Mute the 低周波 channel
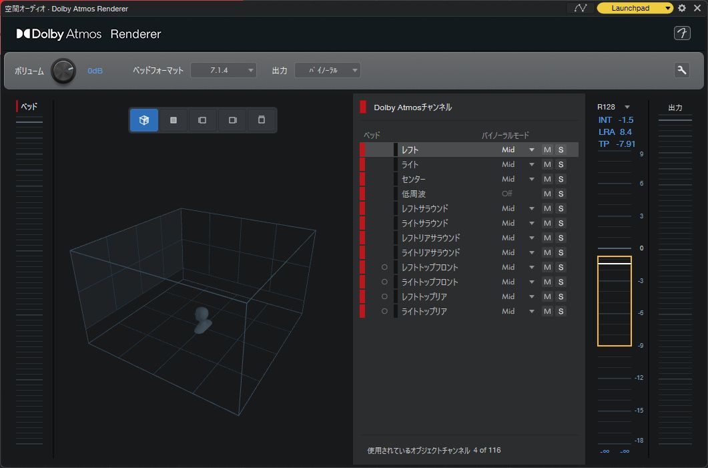Screen dimensions: 708x468 coord(547,194)
